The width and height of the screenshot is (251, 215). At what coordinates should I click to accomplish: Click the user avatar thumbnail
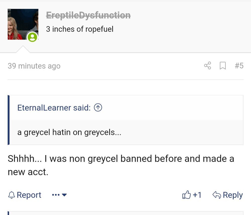tap(23, 24)
